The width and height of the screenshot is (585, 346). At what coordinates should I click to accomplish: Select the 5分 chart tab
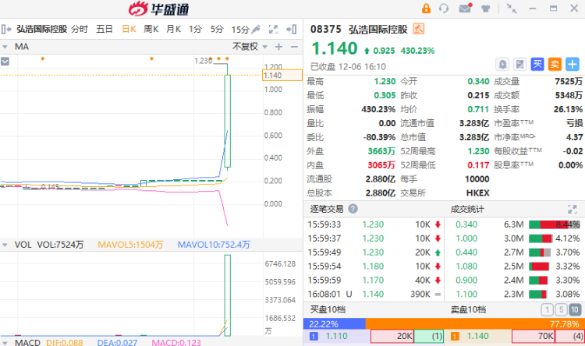click(217, 29)
